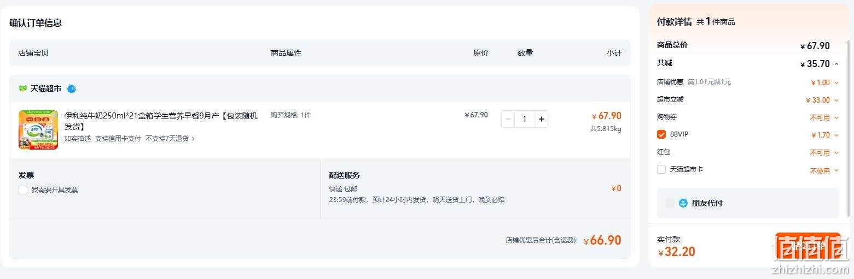This screenshot has width=854, height=279.
Task: Click the 小计 column header
Action: (x=614, y=53)
